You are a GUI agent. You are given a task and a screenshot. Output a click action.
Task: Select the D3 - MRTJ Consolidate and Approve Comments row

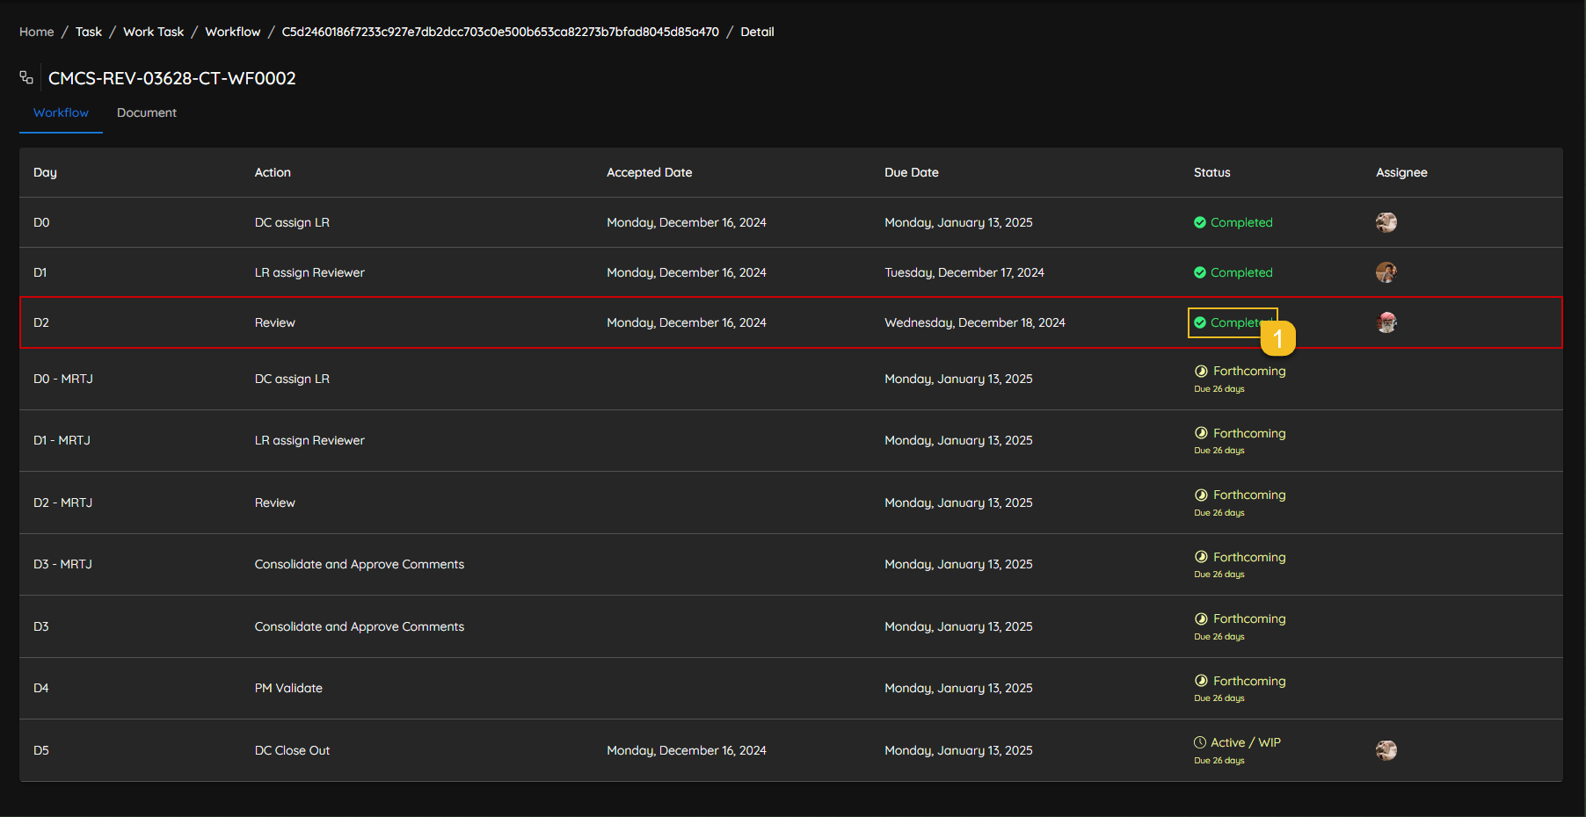(x=359, y=564)
